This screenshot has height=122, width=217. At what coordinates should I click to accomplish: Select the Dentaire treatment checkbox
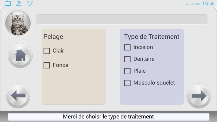click(x=127, y=59)
